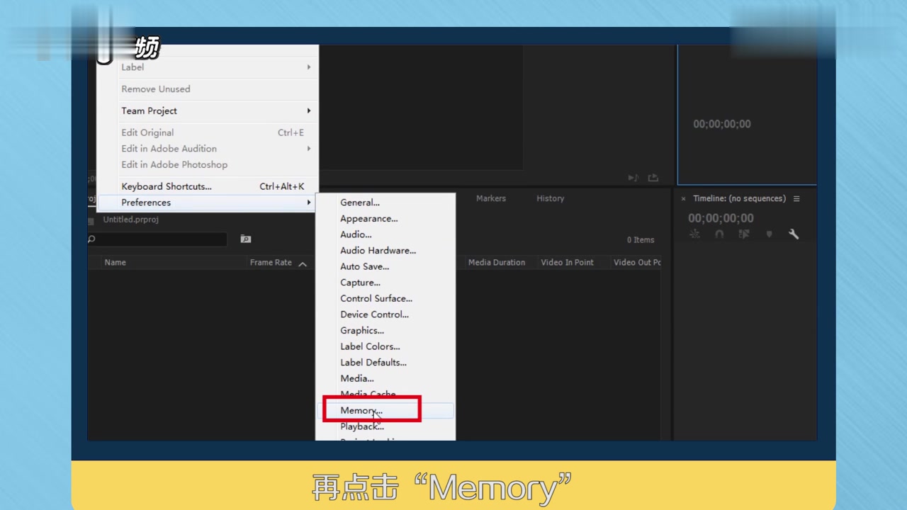Image resolution: width=907 pixels, height=510 pixels.
Task: Open Playback preferences
Action: (x=362, y=426)
